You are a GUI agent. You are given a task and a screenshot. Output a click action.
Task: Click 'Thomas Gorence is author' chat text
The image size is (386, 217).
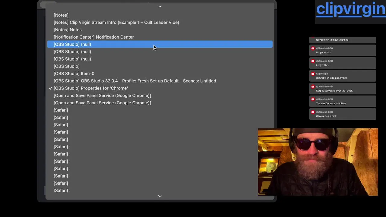(x=331, y=103)
